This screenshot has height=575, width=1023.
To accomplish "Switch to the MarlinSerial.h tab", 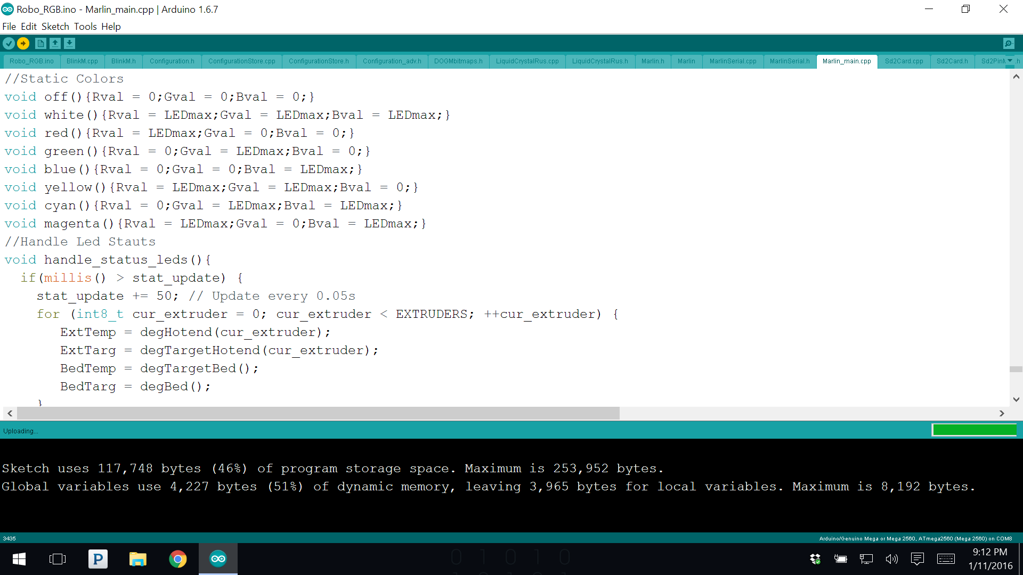I will point(790,61).
